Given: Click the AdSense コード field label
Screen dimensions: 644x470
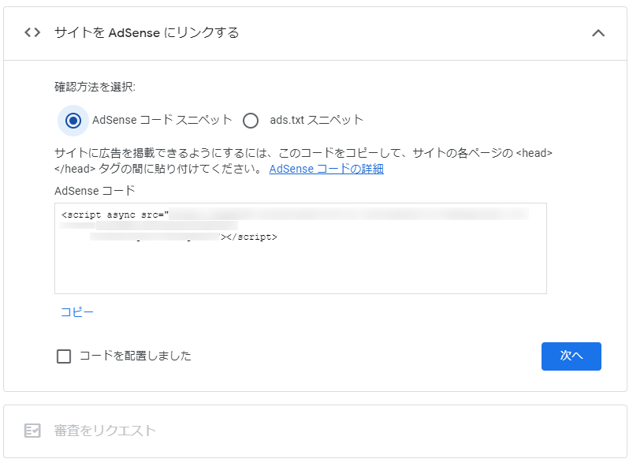Looking at the screenshot, I should [x=95, y=191].
